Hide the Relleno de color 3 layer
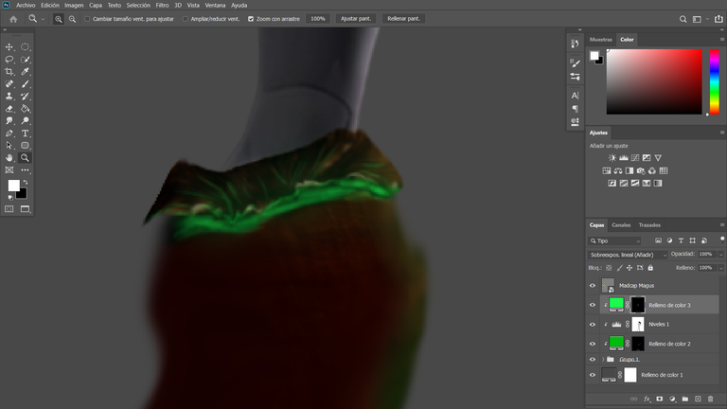Image resolution: width=727 pixels, height=409 pixels. pos(593,305)
